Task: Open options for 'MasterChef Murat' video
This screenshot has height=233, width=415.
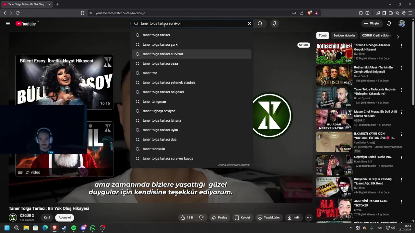Action: [401, 112]
